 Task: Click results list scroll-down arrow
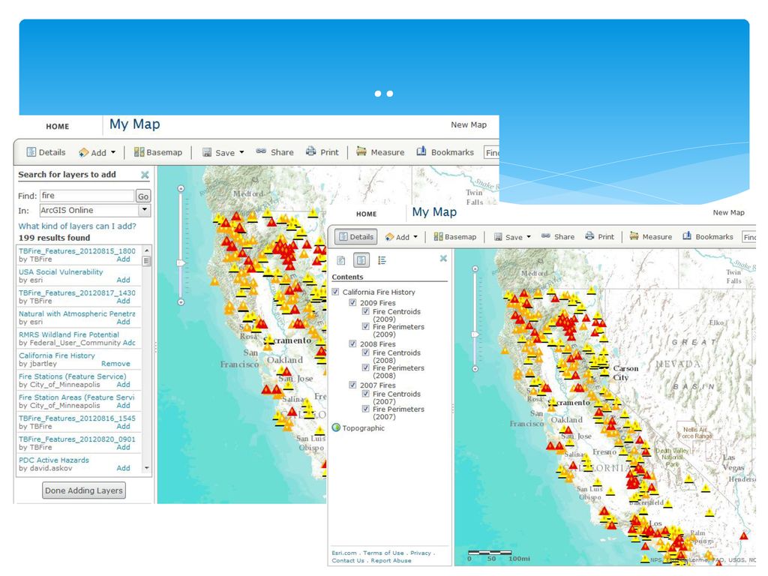(x=146, y=468)
